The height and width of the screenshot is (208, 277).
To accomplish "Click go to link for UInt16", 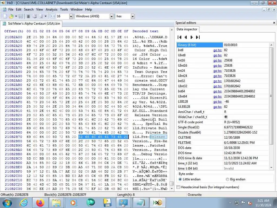I will pyautogui.click(x=217, y=66).
